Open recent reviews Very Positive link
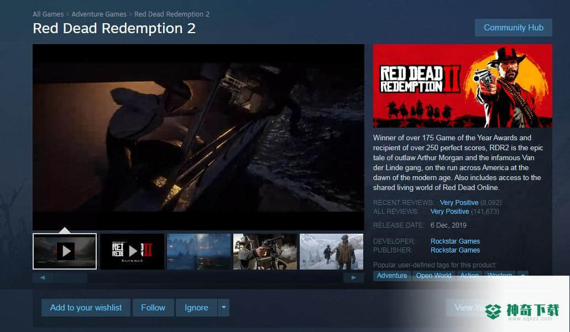Viewport: 570px width, 332px height. coord(459,202)
